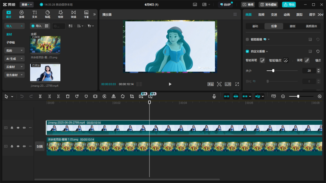Click the microphone record voiceover icon
The height and width of the screenshot is (183, 326).
pos(214,96)
